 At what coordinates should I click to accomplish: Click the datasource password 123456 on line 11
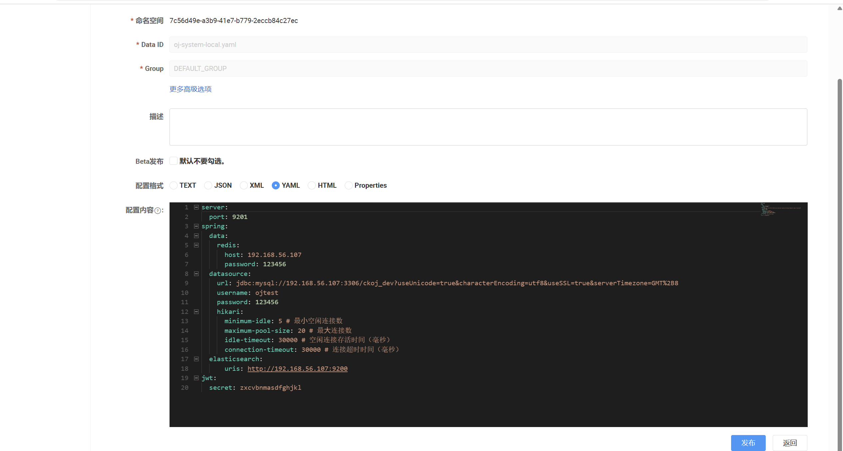pyautogui.click(x=267, y=302)
